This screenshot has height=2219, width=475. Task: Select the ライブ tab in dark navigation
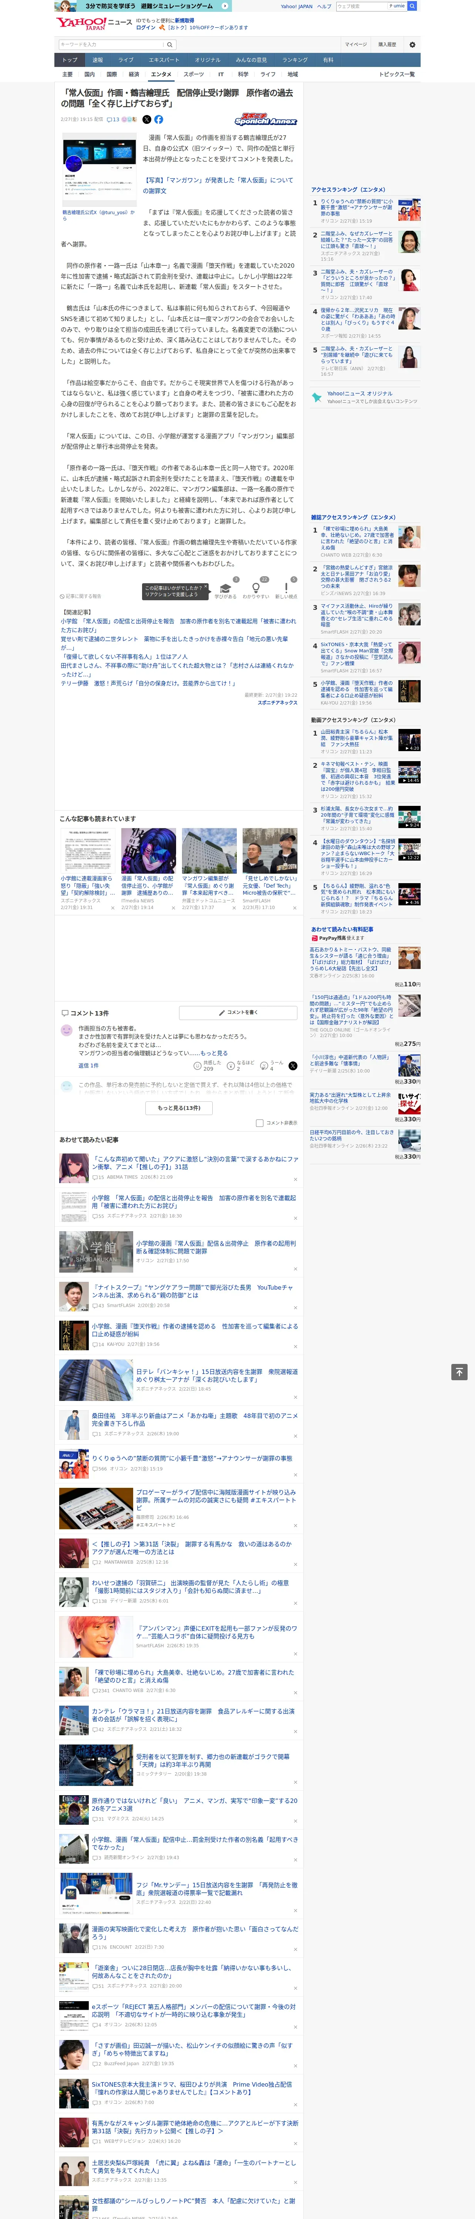pyautogui.click(x=126, y=60)
